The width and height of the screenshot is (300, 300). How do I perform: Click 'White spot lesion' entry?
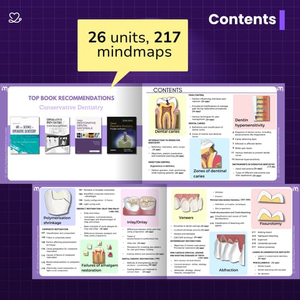pyautogui.click(x=244, y=148)
